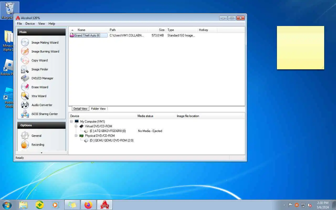The height and width of the screenshot is (210, 336).
Task: Sort images by Name column
Action: click(88, 30)
